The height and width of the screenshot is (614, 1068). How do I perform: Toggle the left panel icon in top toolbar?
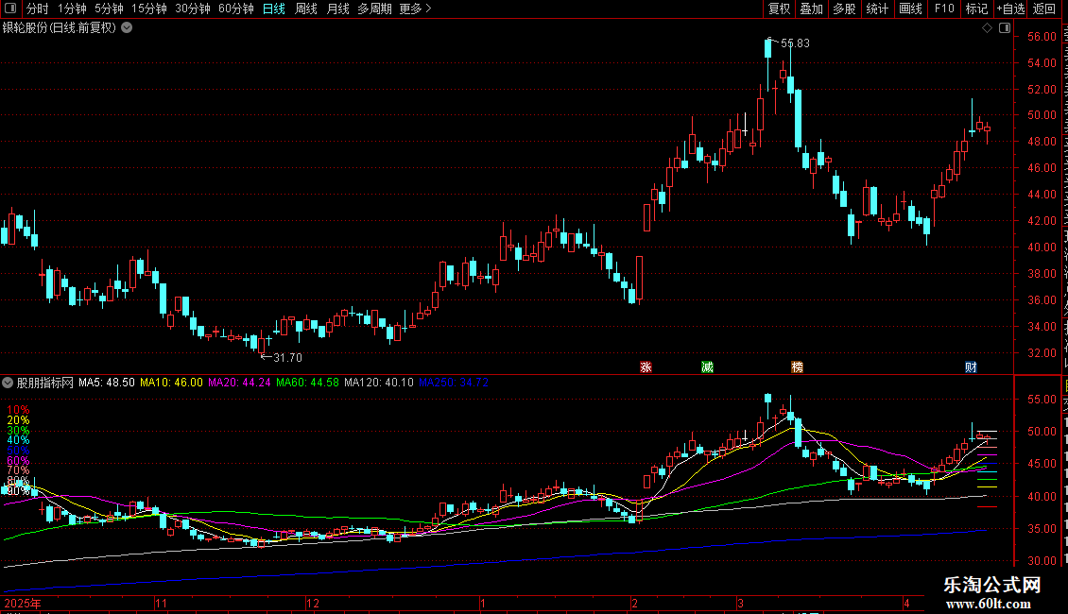pos(10,9)
